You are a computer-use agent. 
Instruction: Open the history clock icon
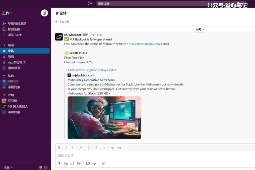(90, 4)
